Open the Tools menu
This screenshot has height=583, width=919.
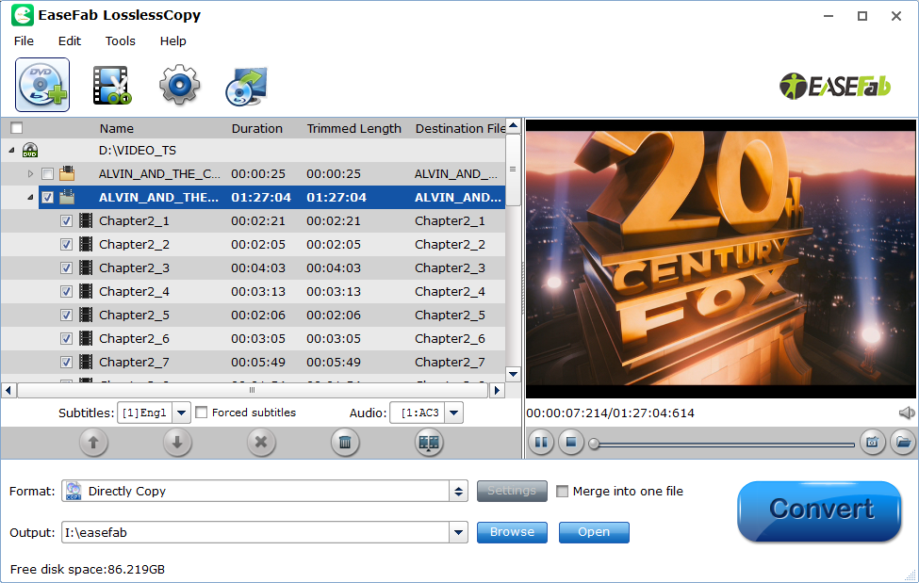point(120,41)
